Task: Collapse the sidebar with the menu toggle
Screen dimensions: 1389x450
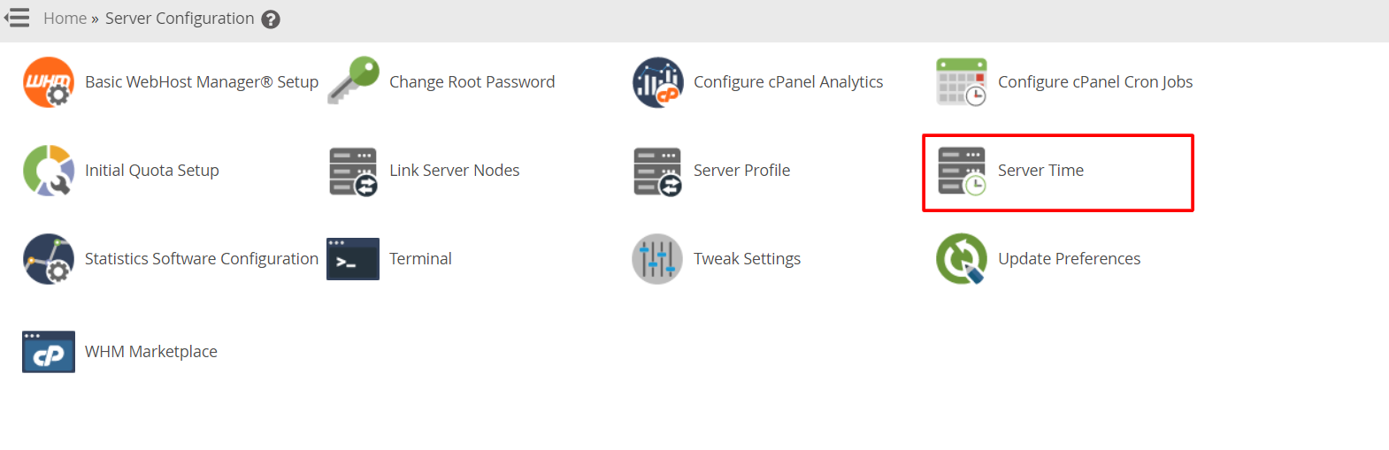Action: (x=17, y=18)
